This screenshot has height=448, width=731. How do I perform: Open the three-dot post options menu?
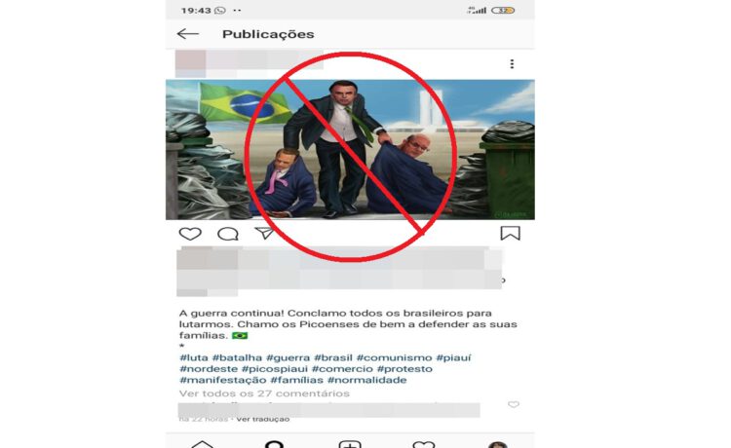pos(512,64)
